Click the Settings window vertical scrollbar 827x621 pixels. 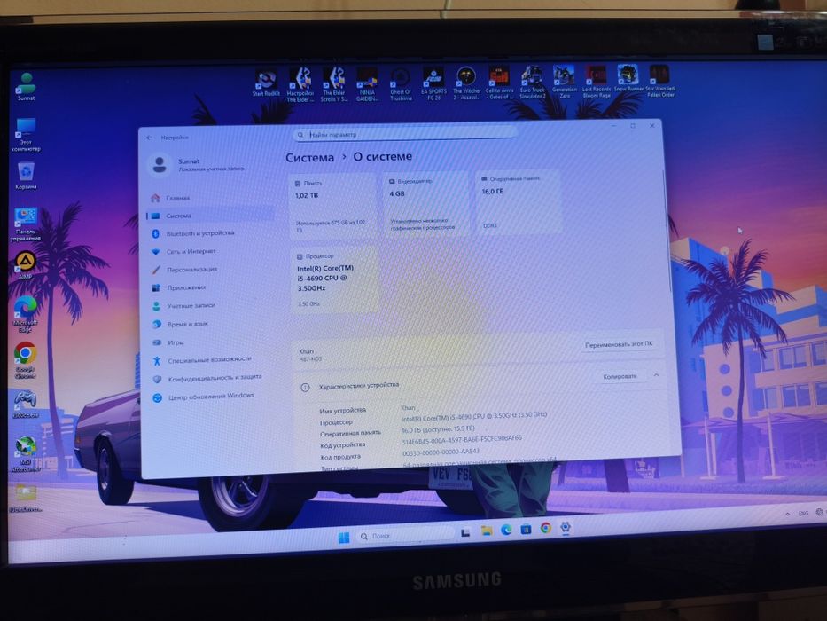[667, 231]
